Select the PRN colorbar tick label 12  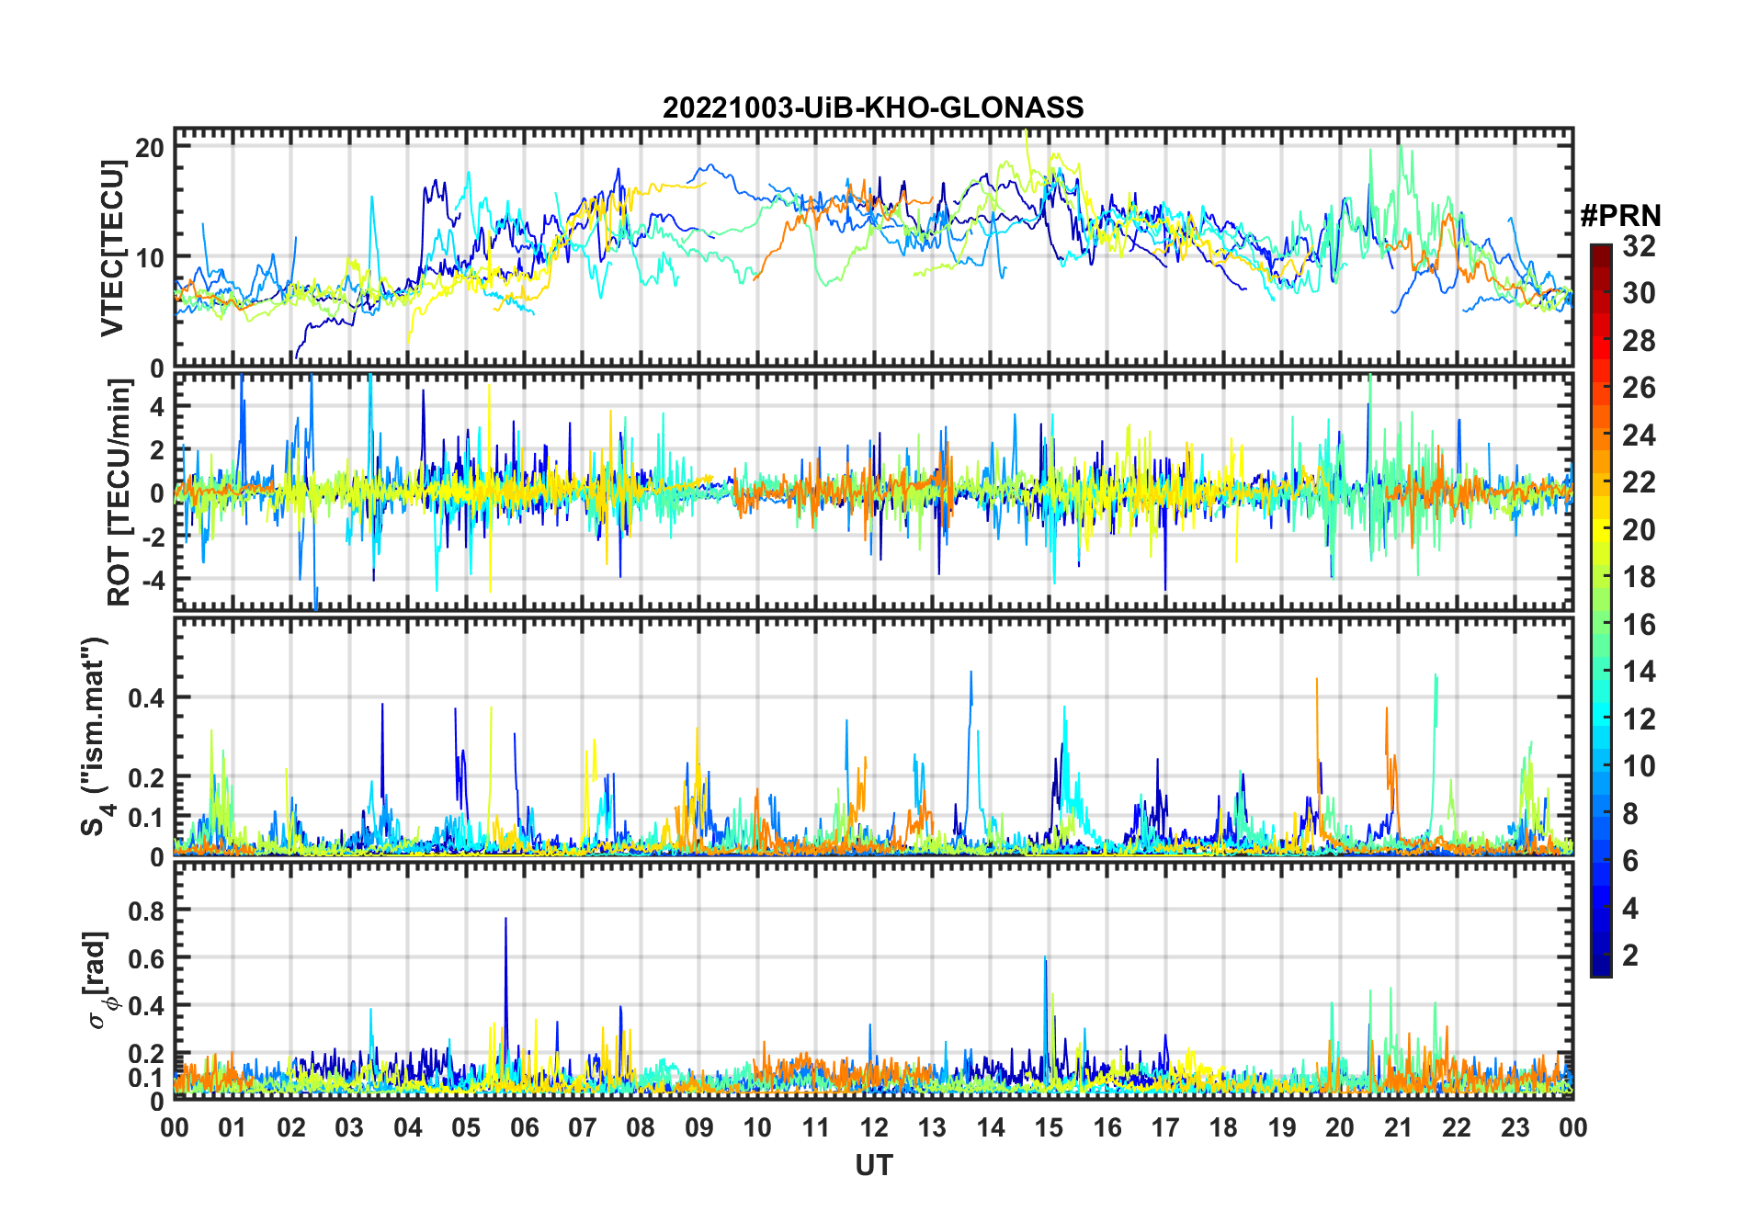pos(1639,719)
